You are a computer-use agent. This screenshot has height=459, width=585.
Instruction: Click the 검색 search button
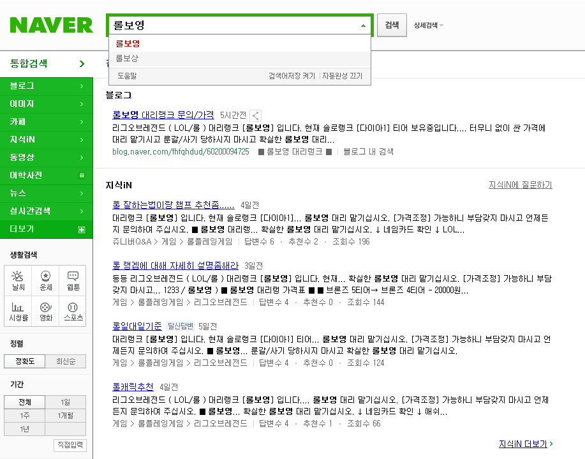tap(392, 25)
